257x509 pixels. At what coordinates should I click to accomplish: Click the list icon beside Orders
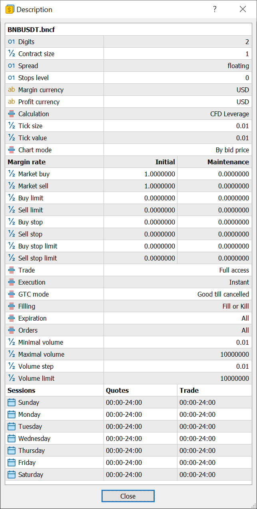click(x=11, y=330)
